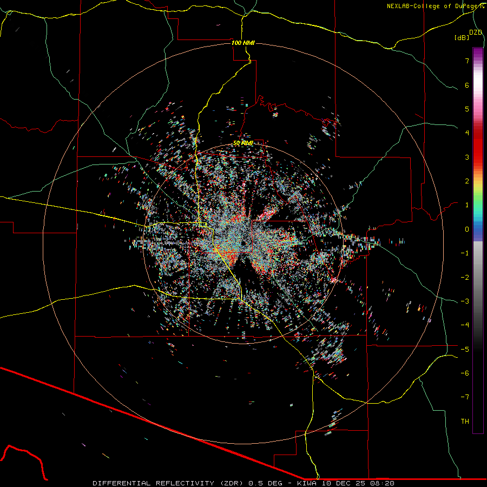Viewport: 487px width, 487px height.
Task: Click the -5 value on the color scale
Action: tap(465, 349)
